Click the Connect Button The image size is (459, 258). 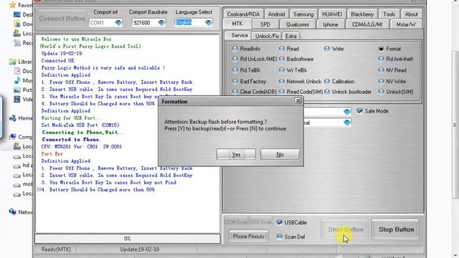point(62,19)
